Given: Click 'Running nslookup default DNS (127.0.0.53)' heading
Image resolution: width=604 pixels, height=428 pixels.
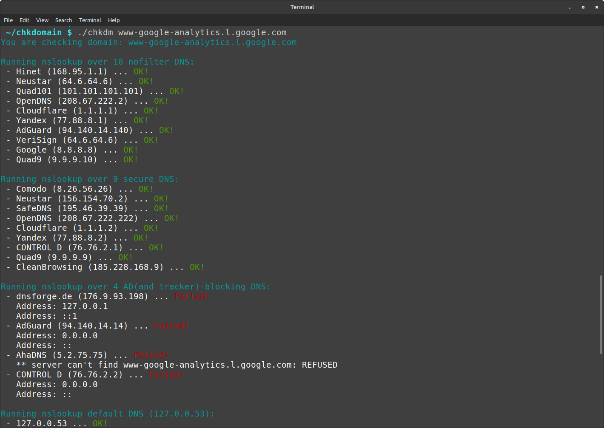Looking at the screenshot, I should [108, 414].
